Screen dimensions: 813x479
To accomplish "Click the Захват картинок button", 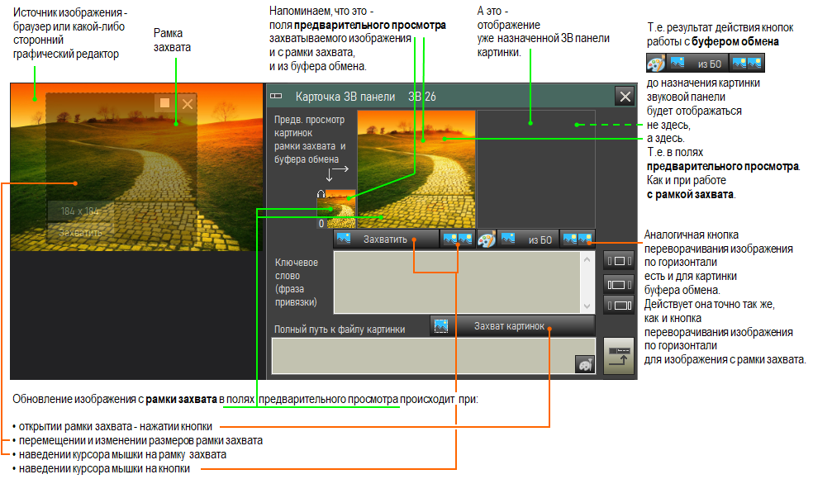I will coord(512,326).
